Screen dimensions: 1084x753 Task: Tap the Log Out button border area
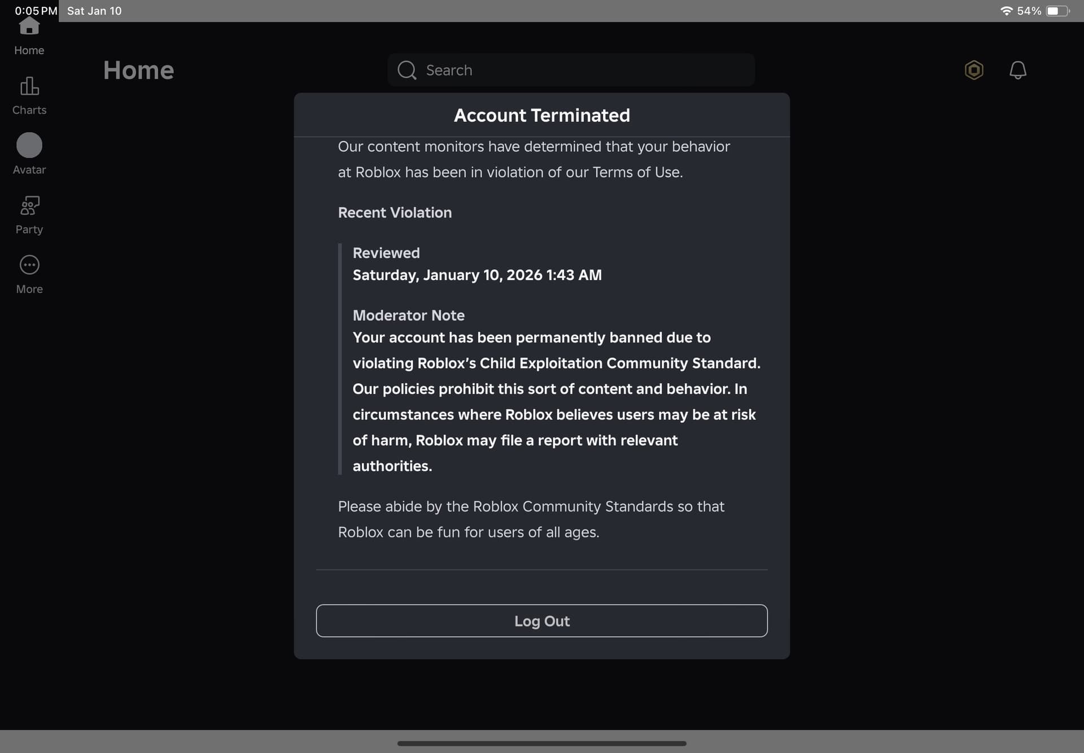(541, 620)
